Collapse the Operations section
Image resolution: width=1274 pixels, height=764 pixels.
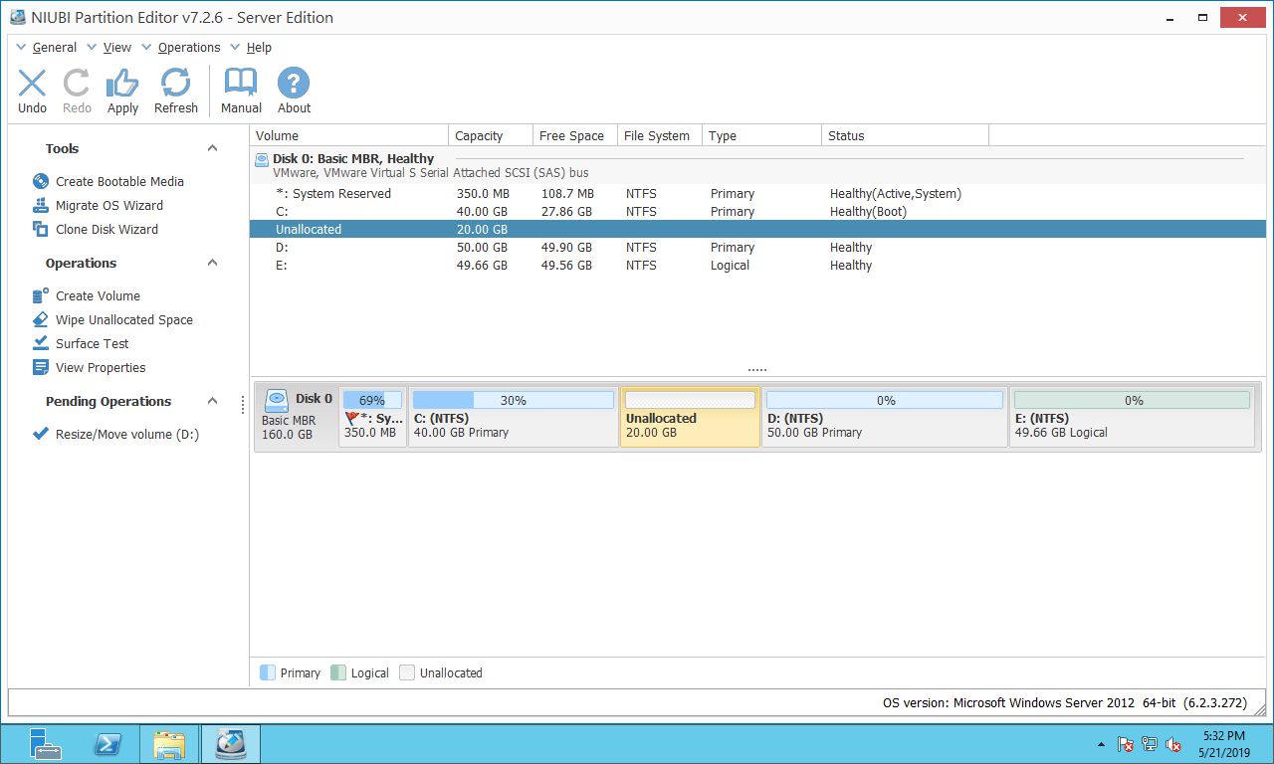tap(212, 262)
